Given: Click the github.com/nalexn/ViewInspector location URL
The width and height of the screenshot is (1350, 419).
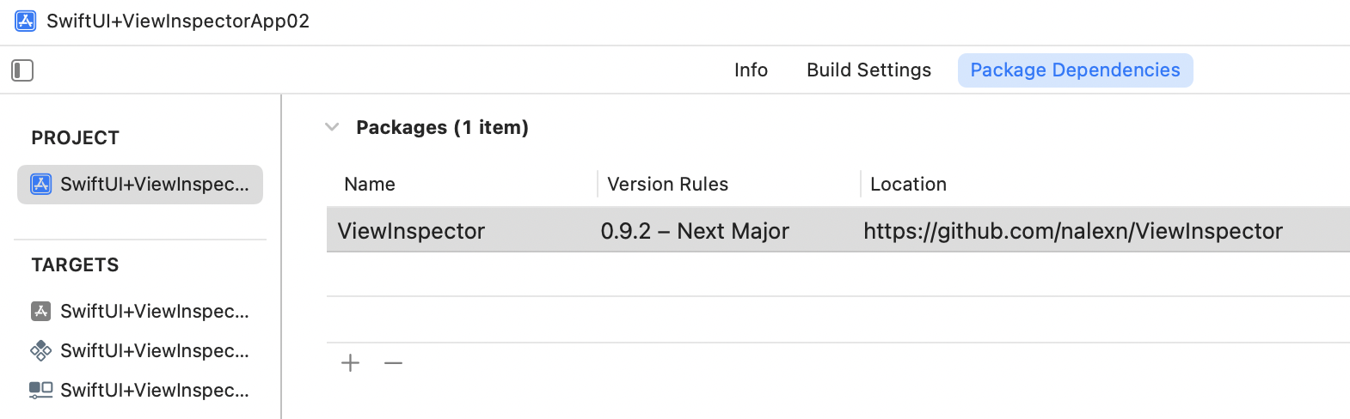Looking at the screenshot, I should [x=1073, y=231].
